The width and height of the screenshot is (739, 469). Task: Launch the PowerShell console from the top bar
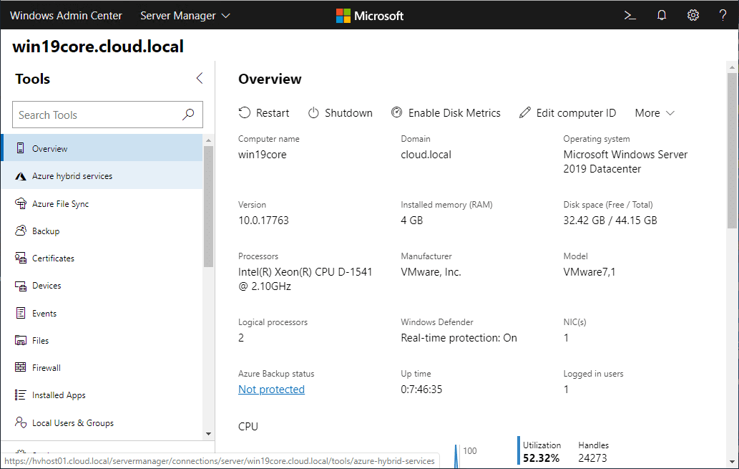click(630, 14)
